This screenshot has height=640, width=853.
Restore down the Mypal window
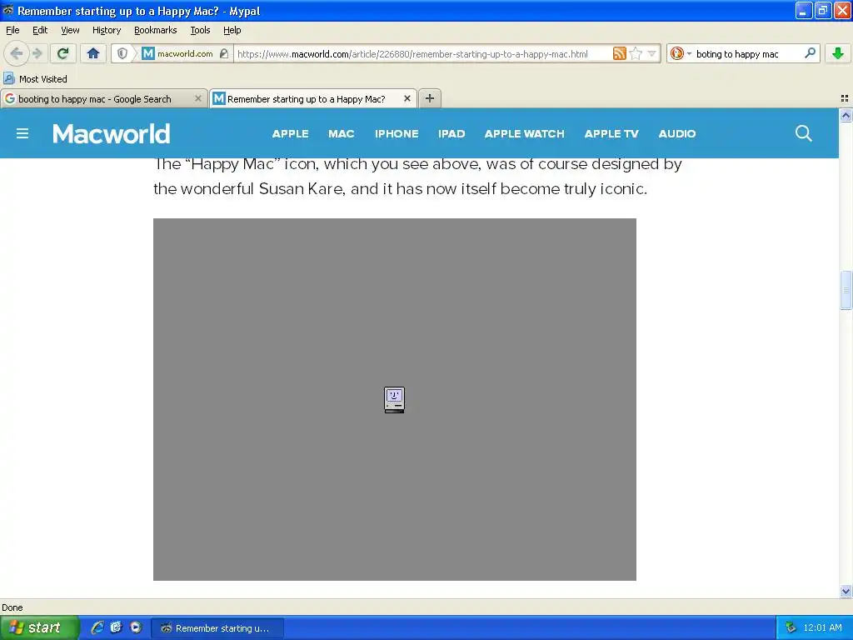coord(823,10)
